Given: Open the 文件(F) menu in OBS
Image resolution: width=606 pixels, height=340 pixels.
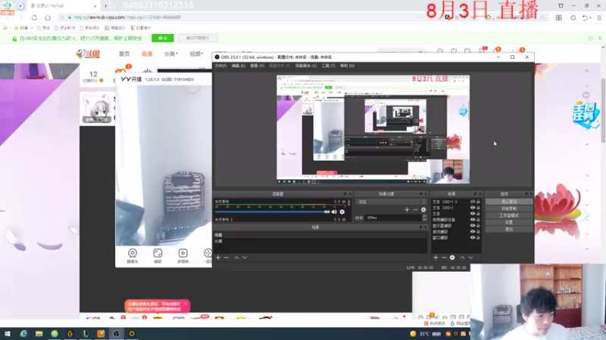Looking at the screenshot, I should 220,66.
